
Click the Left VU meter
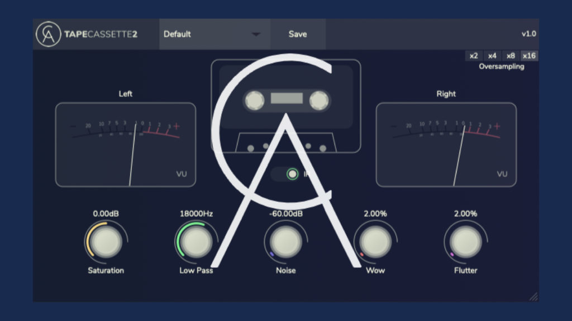[126, 145]
